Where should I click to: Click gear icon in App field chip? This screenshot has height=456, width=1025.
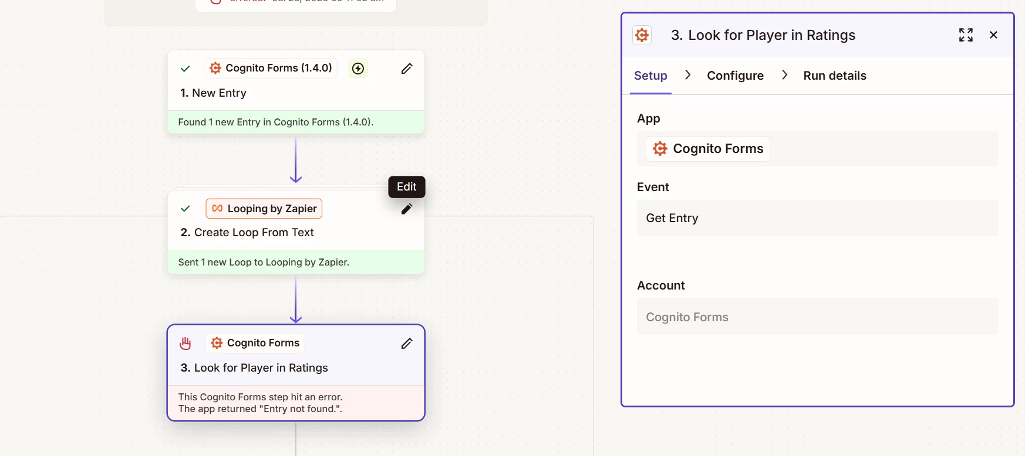(660, 149)
